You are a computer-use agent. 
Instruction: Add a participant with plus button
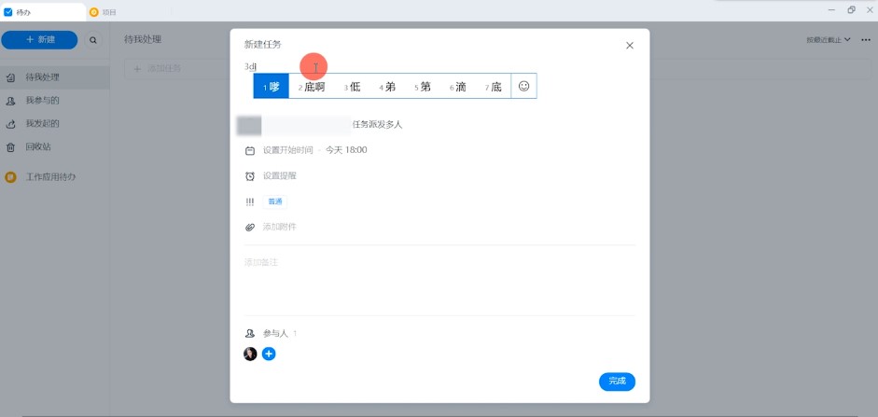(x=269, y=354)
